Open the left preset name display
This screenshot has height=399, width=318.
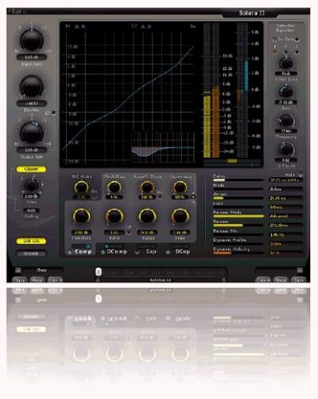(42, 270)
